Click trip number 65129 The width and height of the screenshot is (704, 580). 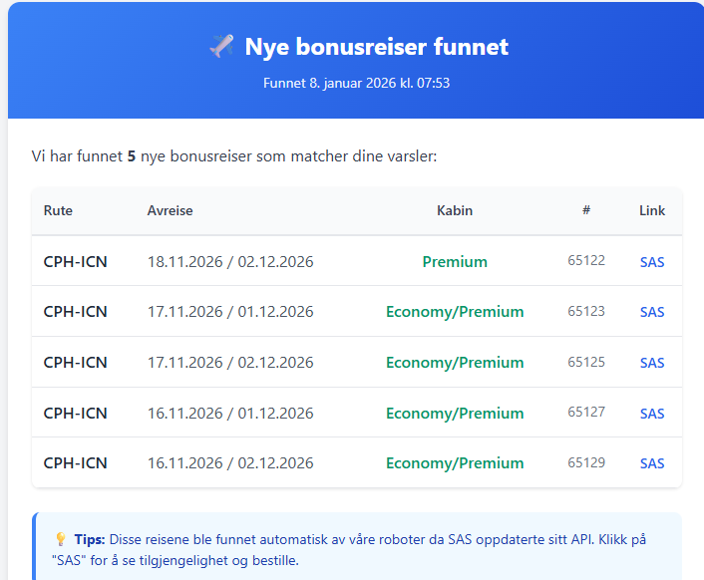coord(586,462)
